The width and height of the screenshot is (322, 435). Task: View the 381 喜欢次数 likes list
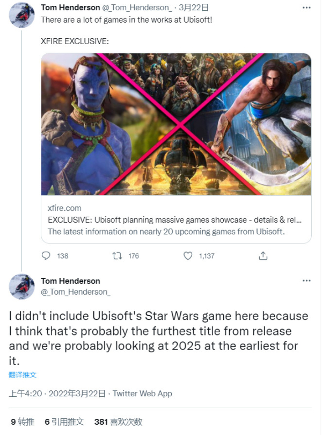(x=118, y=422)
